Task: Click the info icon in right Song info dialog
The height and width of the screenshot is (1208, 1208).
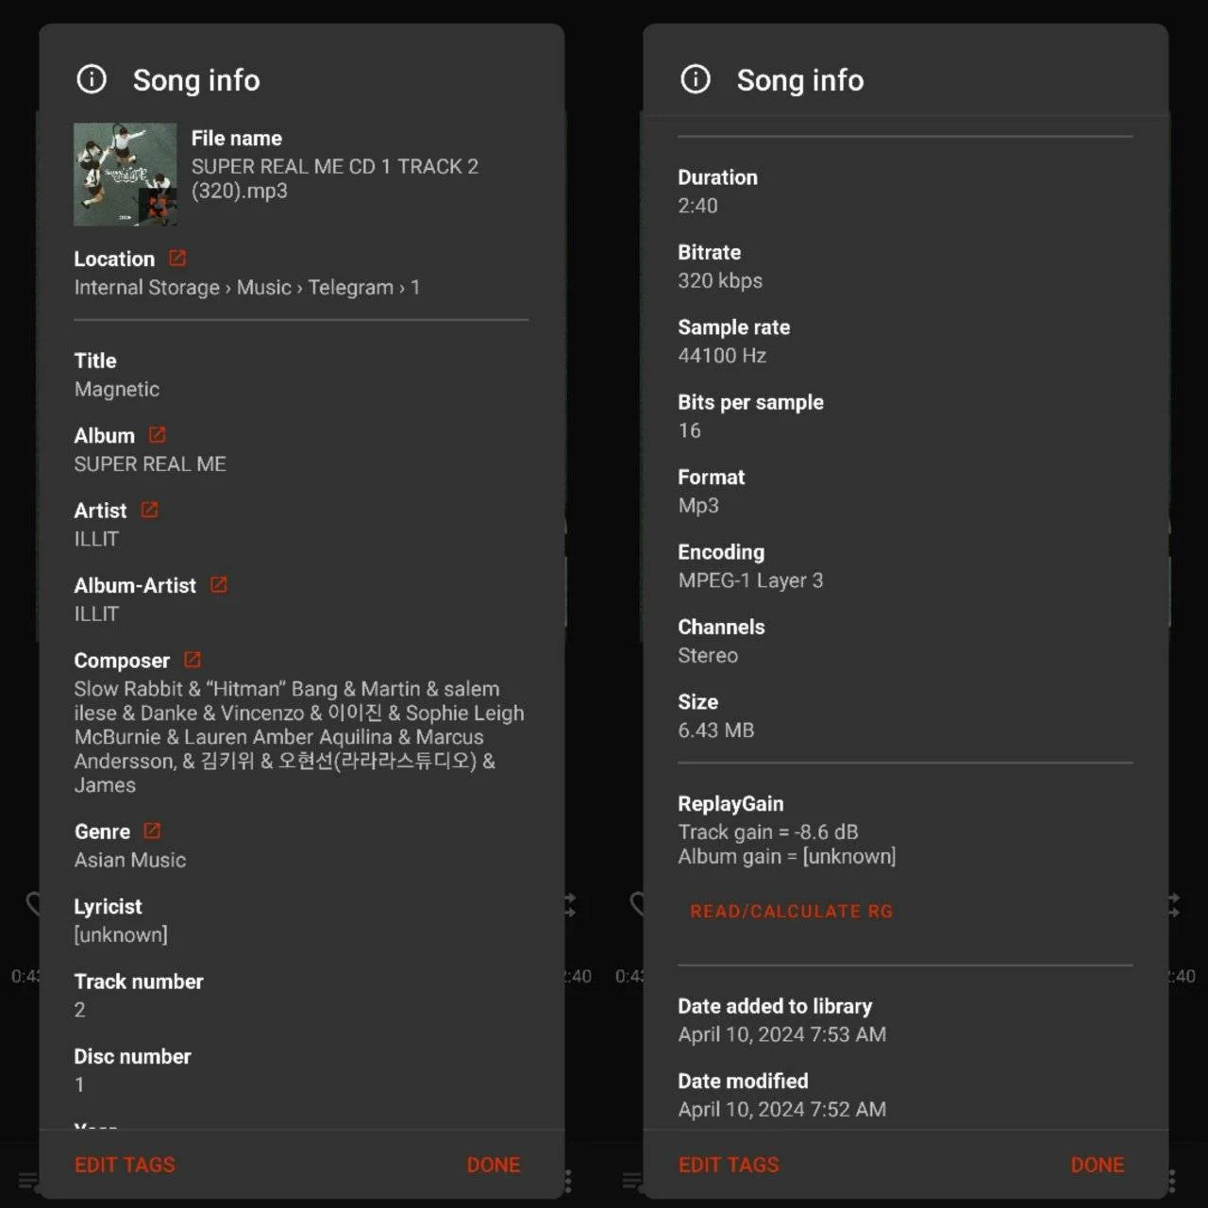Action: pos(696,79)
